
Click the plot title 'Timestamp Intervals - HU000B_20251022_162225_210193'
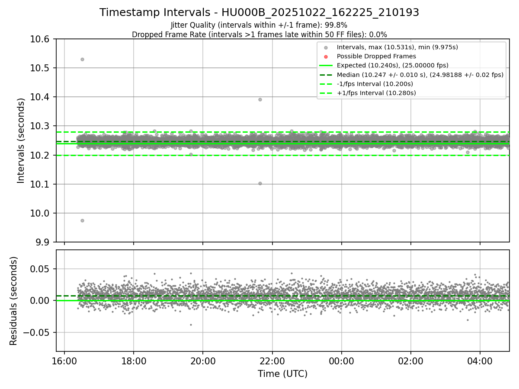[x=259, y=13]
